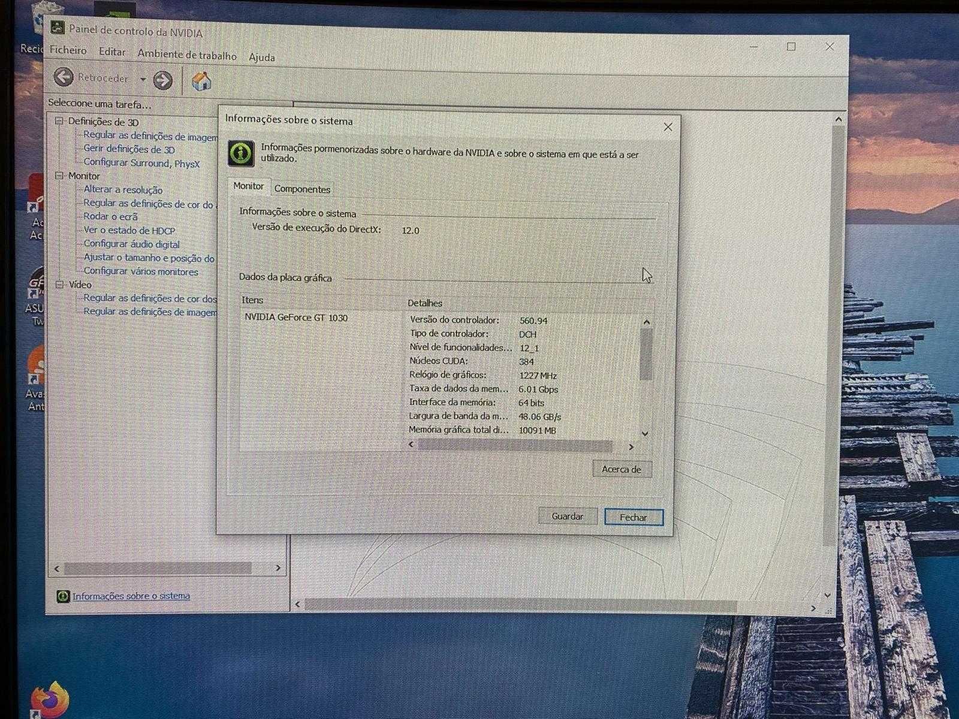Select Alterar a resolução
959x719 pixels.
[x=123, y=189]
